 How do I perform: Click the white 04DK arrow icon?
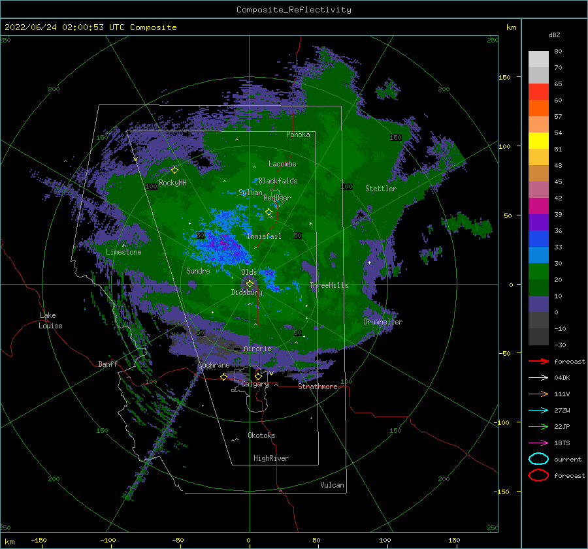[x=538, y=377]
